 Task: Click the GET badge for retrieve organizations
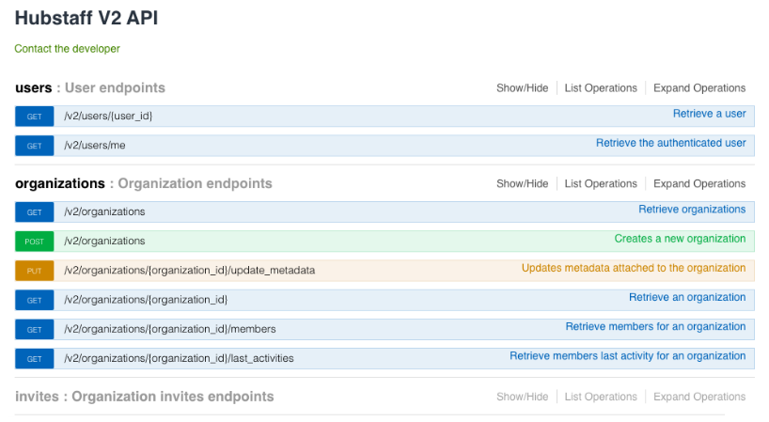pyautogui.click(x=35, y=212)
